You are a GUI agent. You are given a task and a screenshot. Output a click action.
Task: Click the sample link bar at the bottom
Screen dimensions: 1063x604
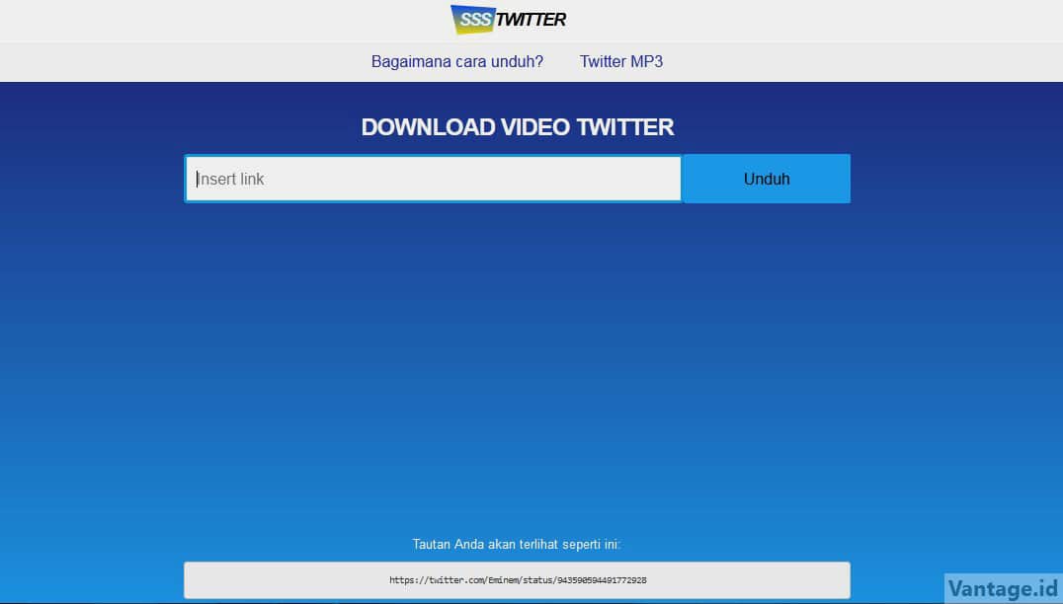pyautogui.click(x=517, y=579)
